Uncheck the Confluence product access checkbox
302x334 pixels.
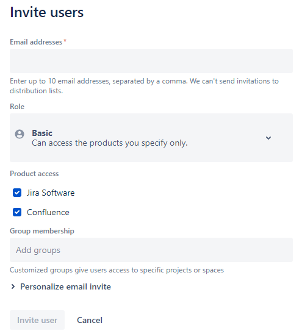(x=17, y=212)
